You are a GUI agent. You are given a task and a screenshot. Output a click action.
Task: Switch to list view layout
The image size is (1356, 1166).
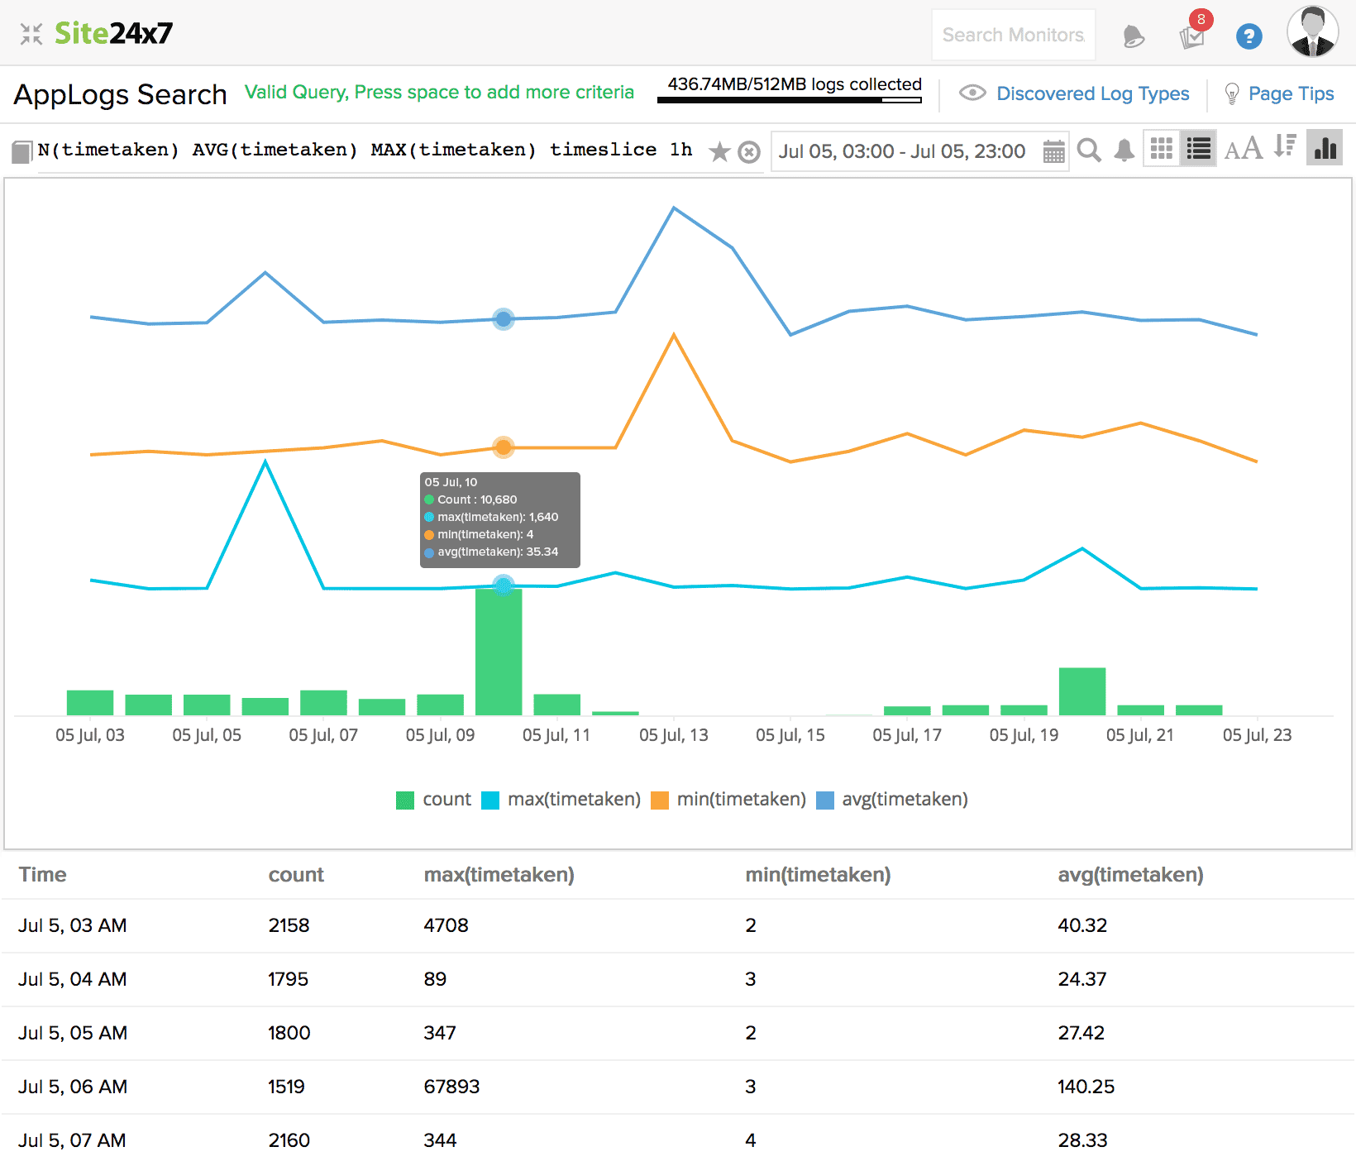tap(1197, 149)
